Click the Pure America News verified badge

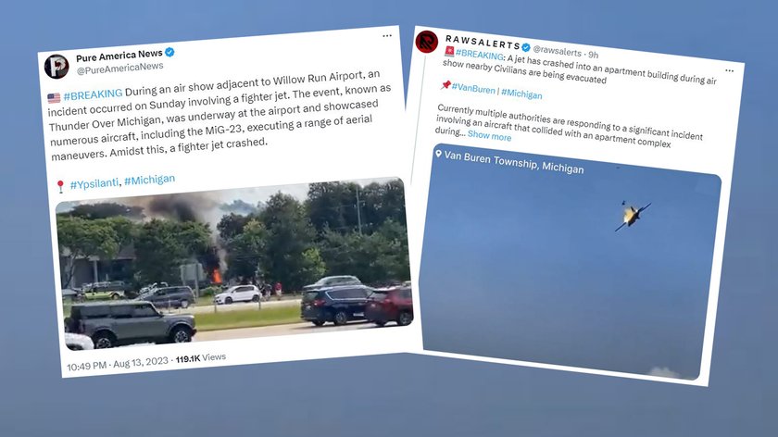[x=169, y=52]
